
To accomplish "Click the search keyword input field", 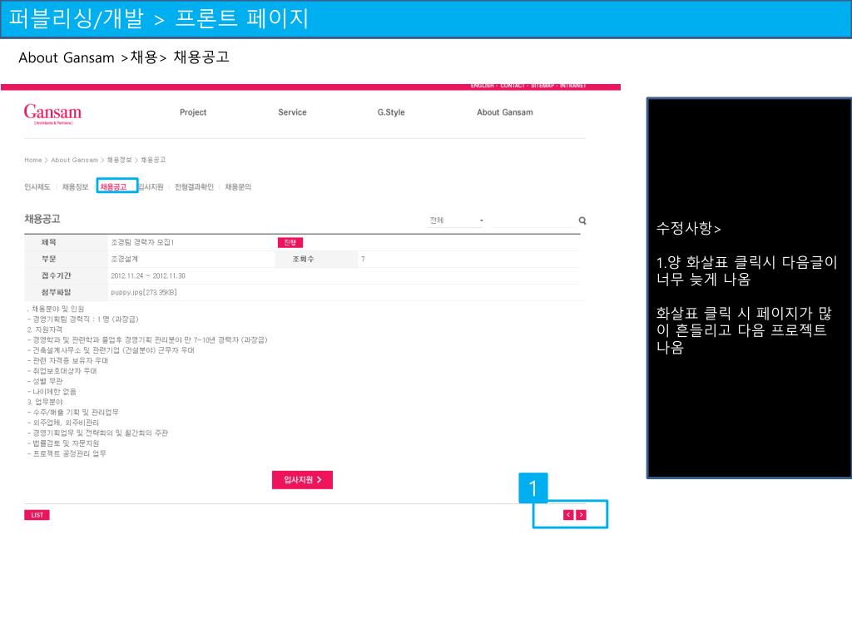I will (x=533, y=220).
